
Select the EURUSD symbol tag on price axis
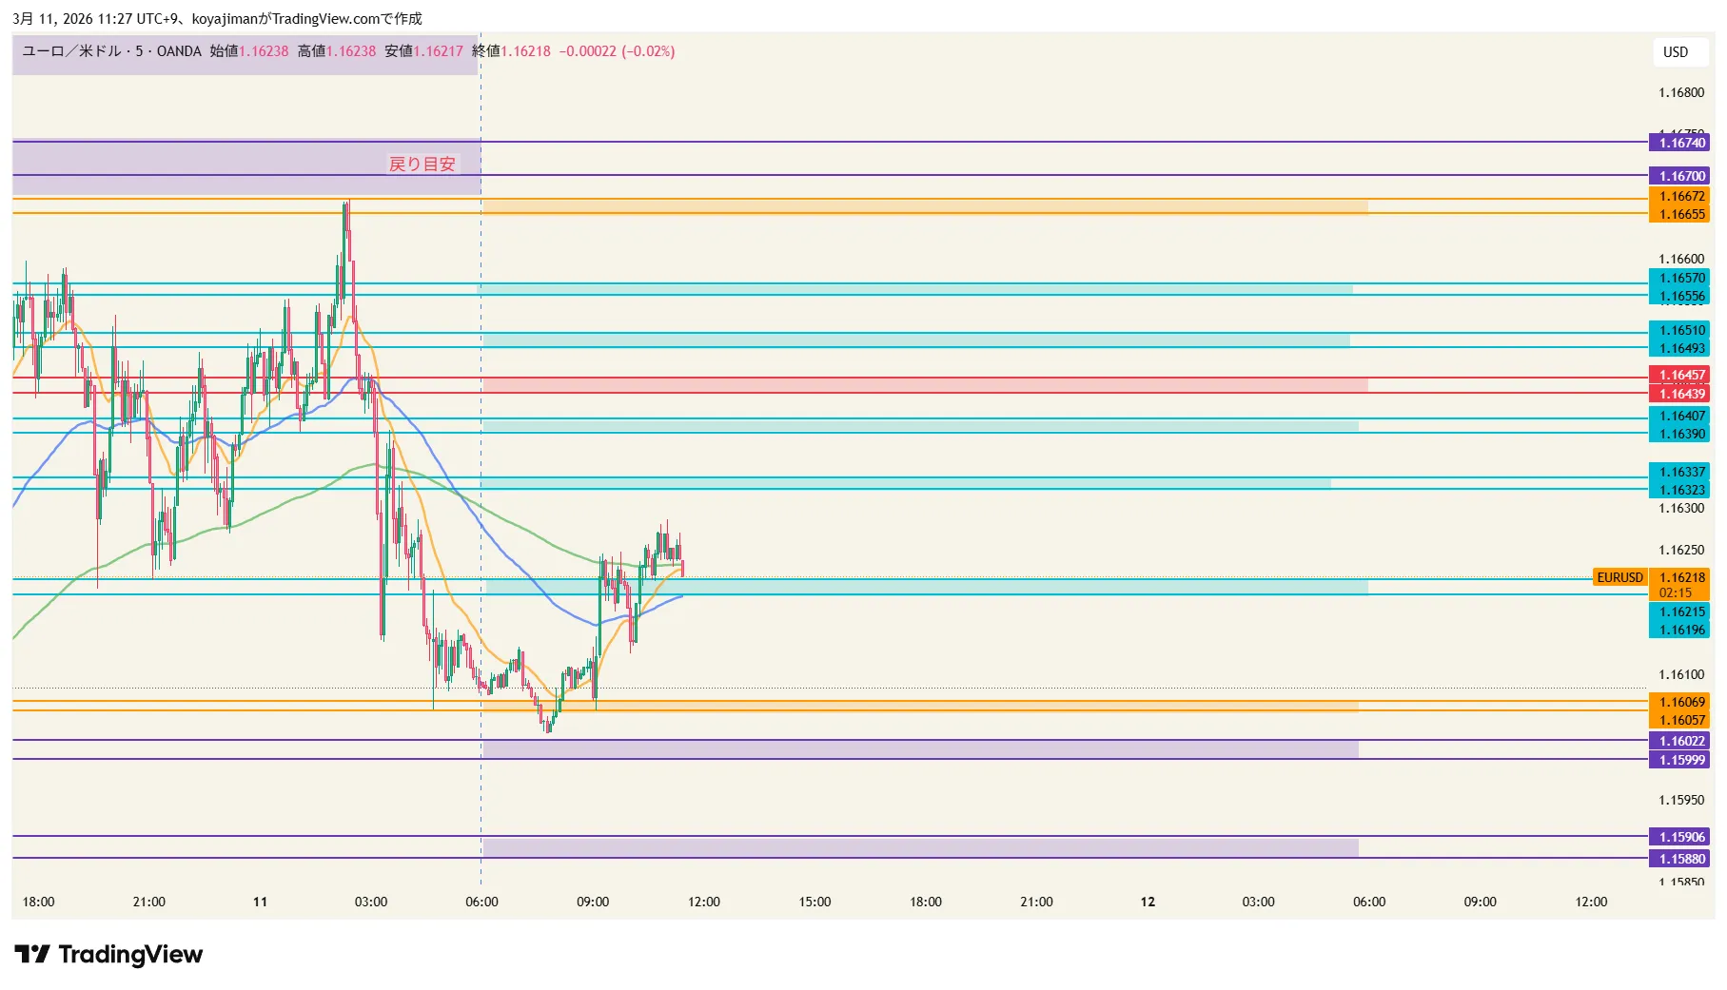coord(1619,577)
